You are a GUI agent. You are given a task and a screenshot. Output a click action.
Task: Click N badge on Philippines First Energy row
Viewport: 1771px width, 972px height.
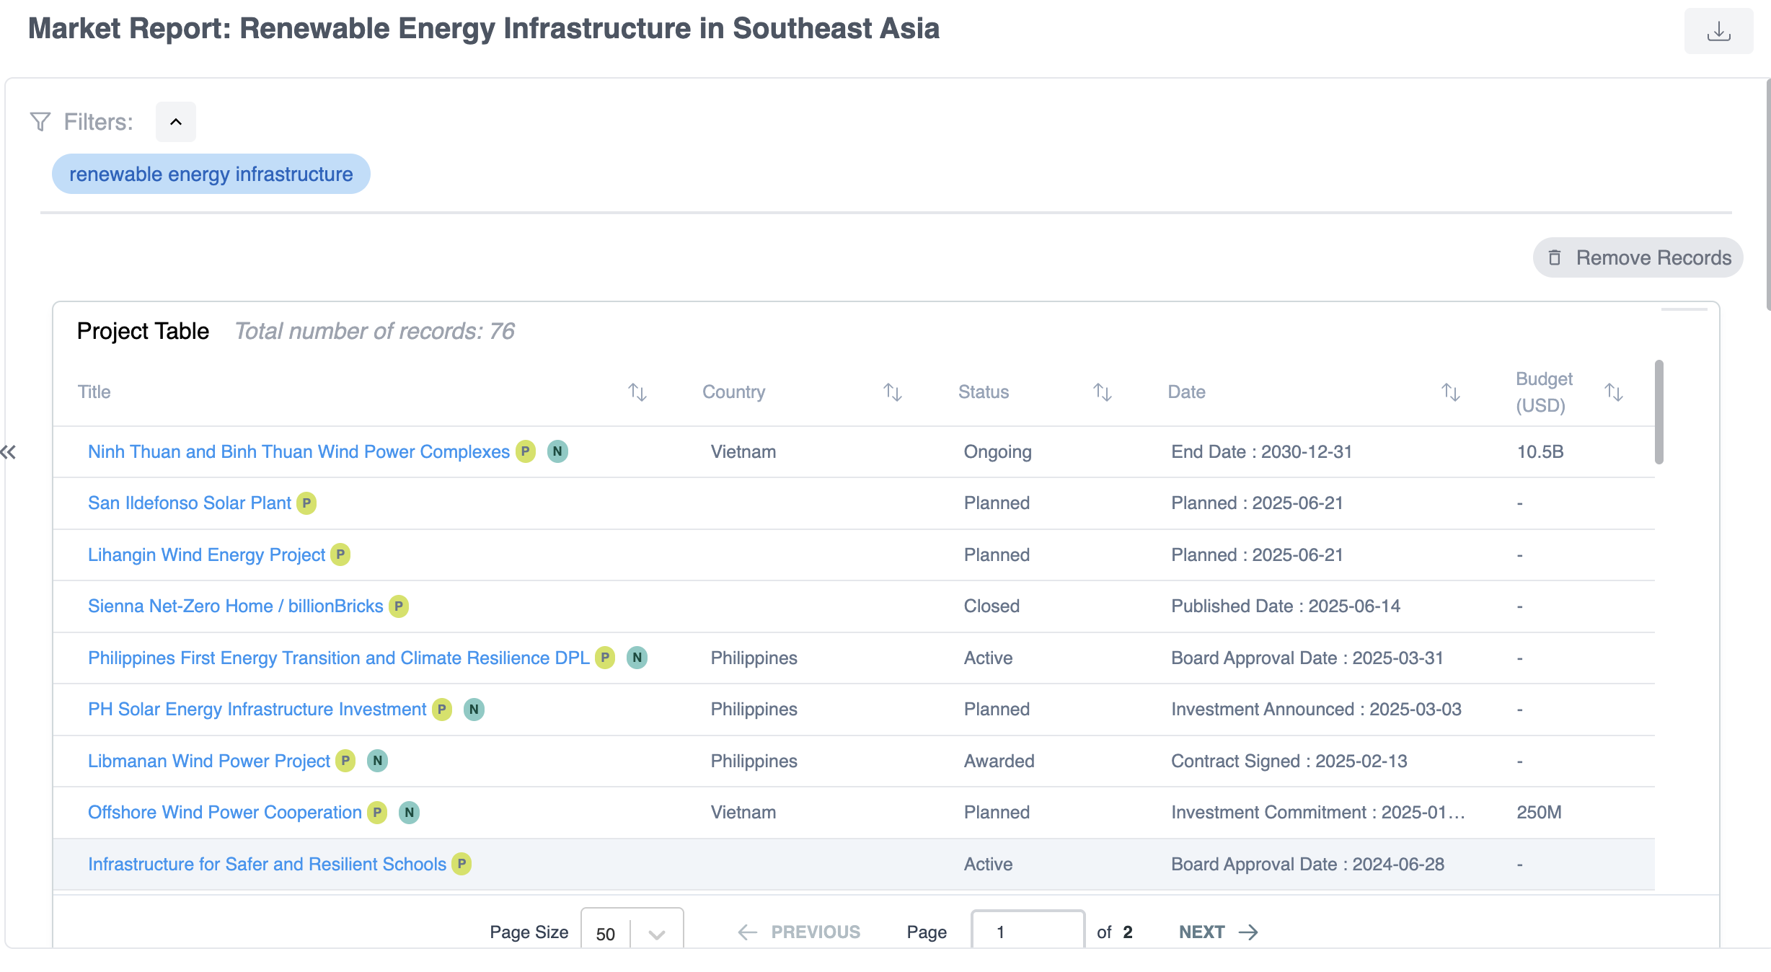coord(637,658)
